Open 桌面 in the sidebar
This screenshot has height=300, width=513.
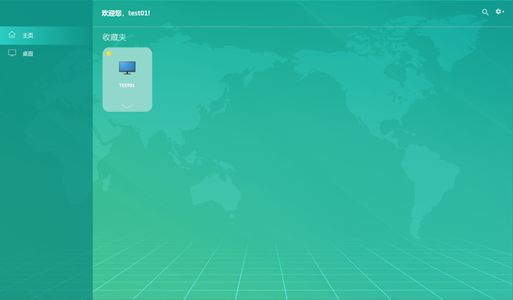[x=47, y=53]
